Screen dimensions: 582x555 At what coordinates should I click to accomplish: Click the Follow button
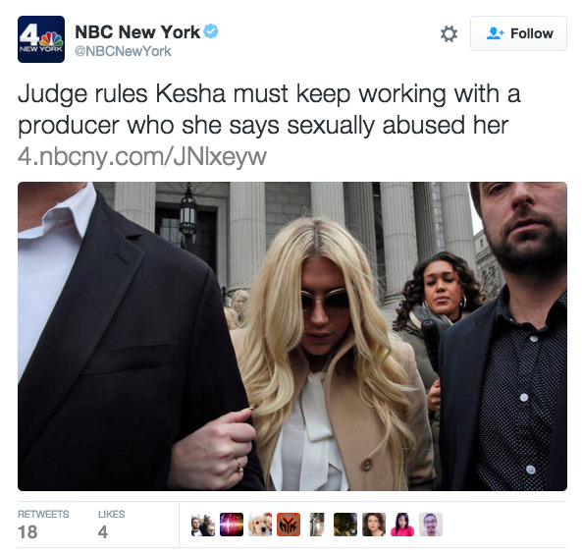(518, 33)
